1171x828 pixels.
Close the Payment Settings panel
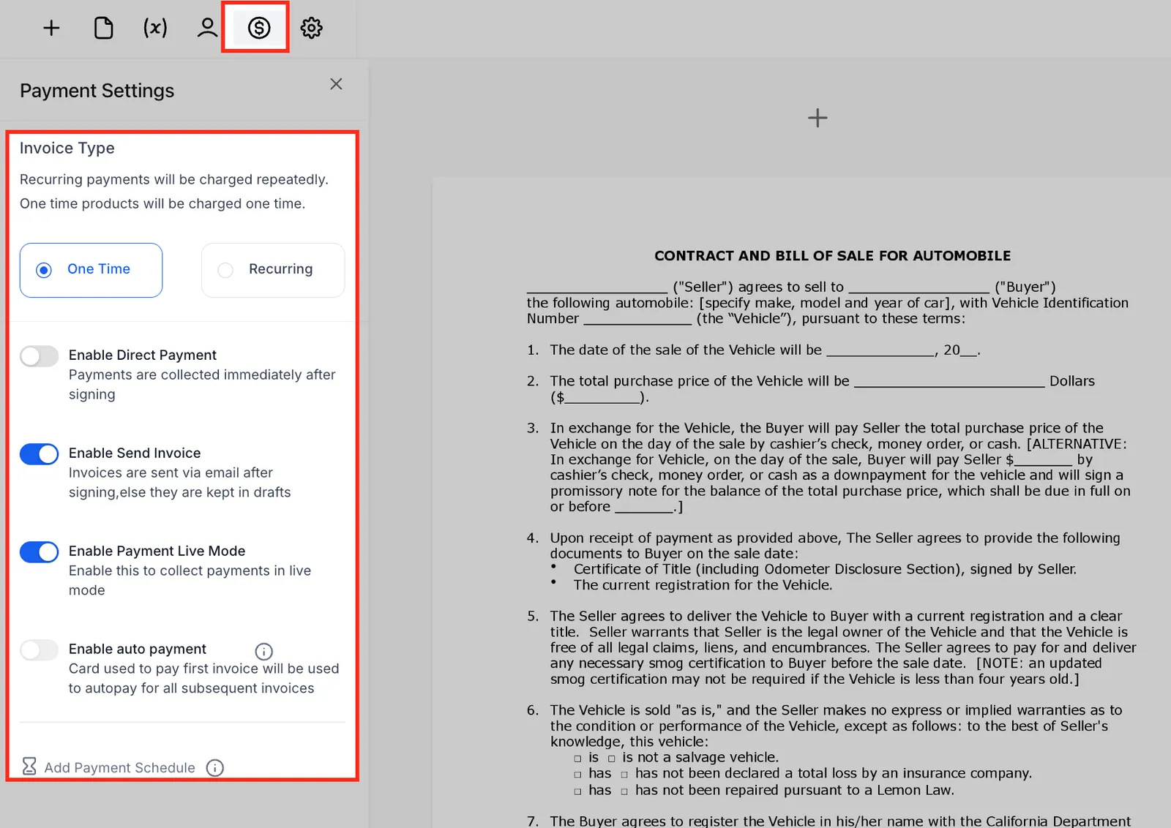coord(336,84)
